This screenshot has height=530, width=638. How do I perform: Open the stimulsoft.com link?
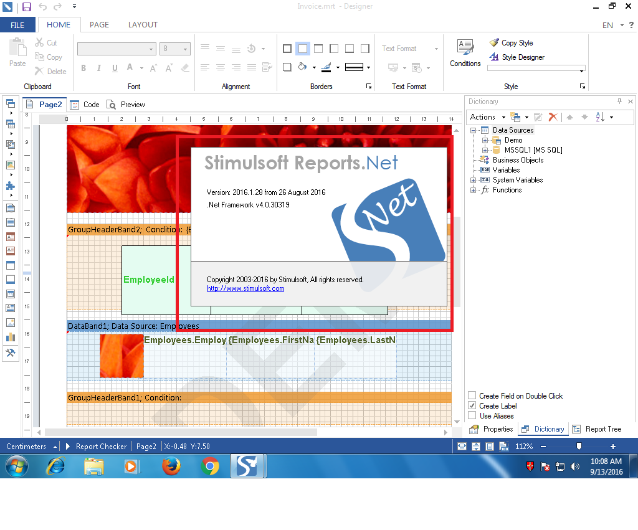point(245,288)
